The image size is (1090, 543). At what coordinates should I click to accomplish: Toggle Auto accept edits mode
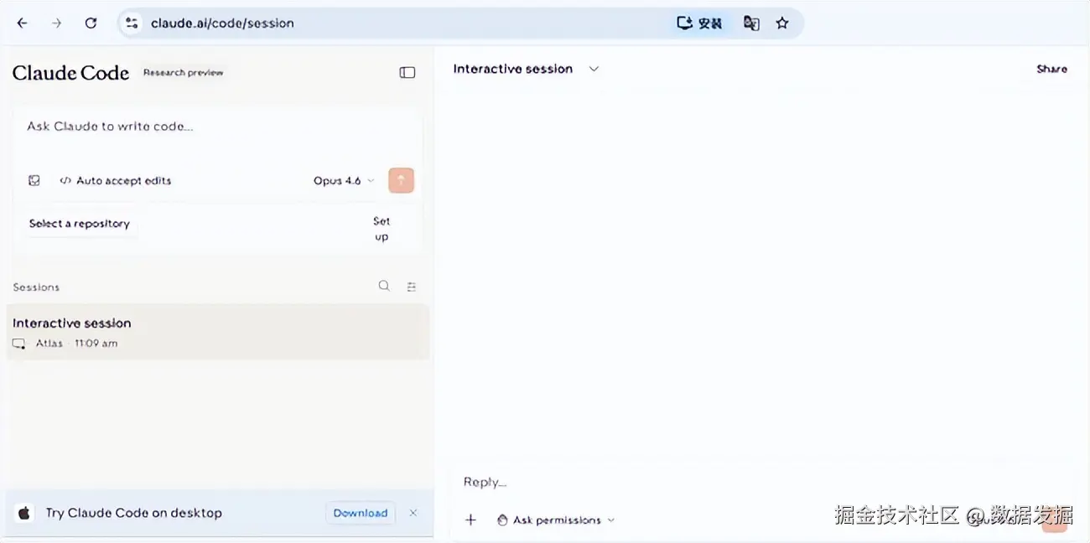pyautogui.click(x=115, y=180)
